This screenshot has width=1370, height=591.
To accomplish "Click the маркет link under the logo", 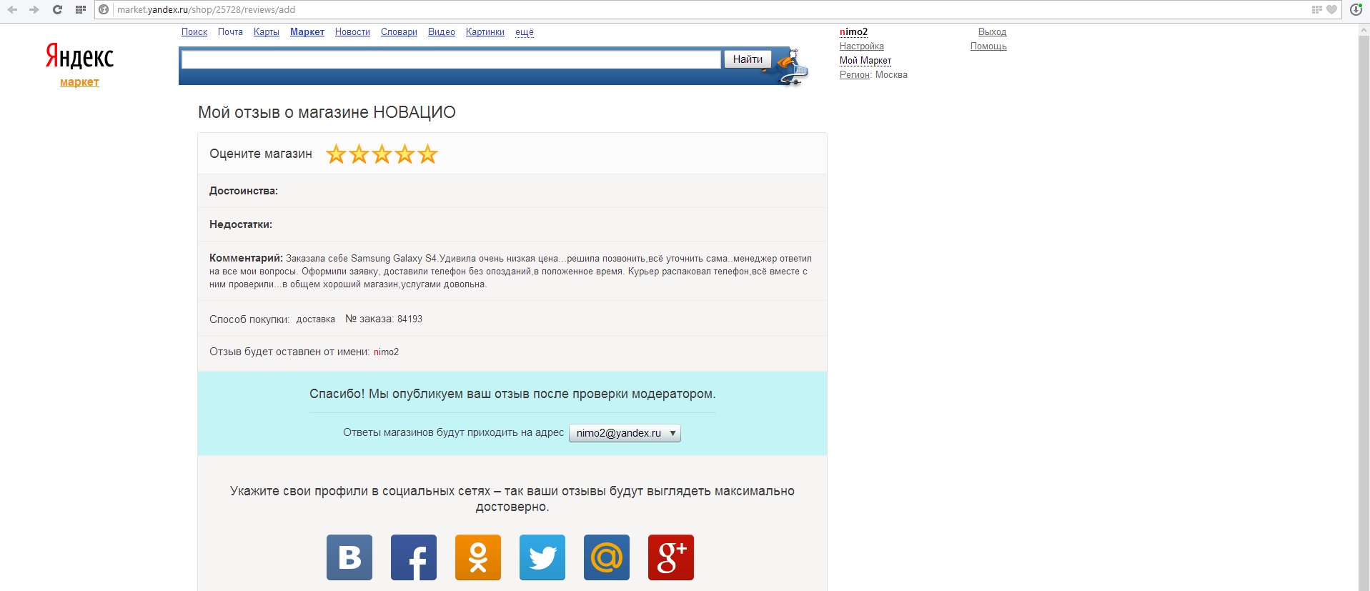I will click(79, 82).
